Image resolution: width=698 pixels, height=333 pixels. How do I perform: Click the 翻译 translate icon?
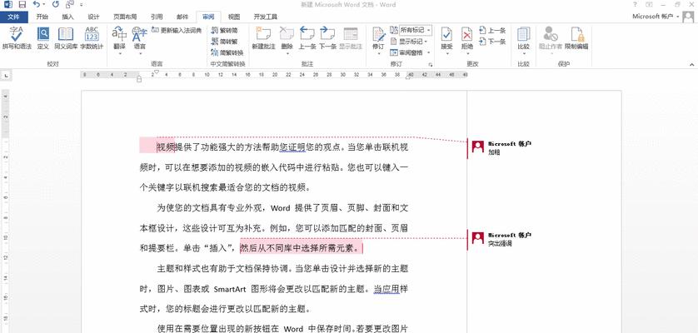pyautogui.click(x=119, y=35)
